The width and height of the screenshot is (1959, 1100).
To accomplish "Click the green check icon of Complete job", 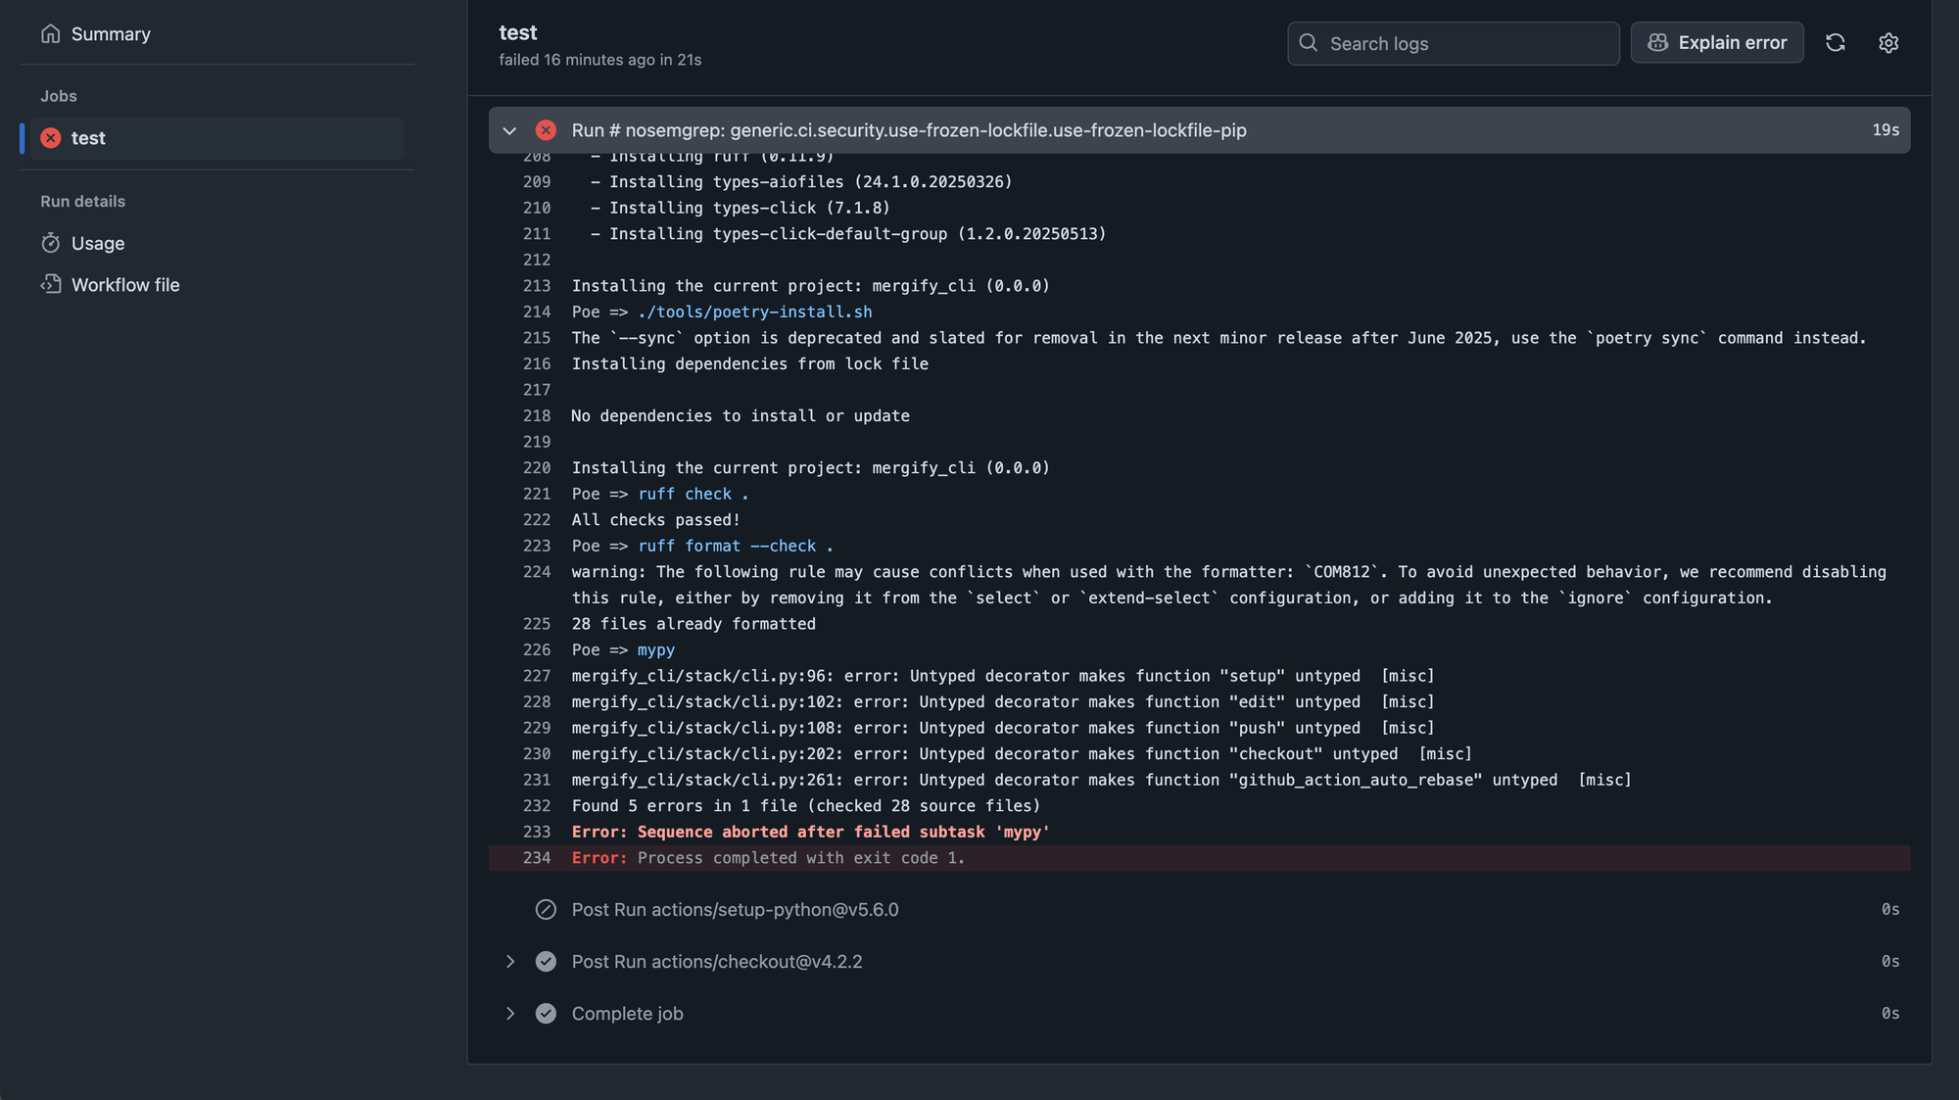I will point(546,1014).
